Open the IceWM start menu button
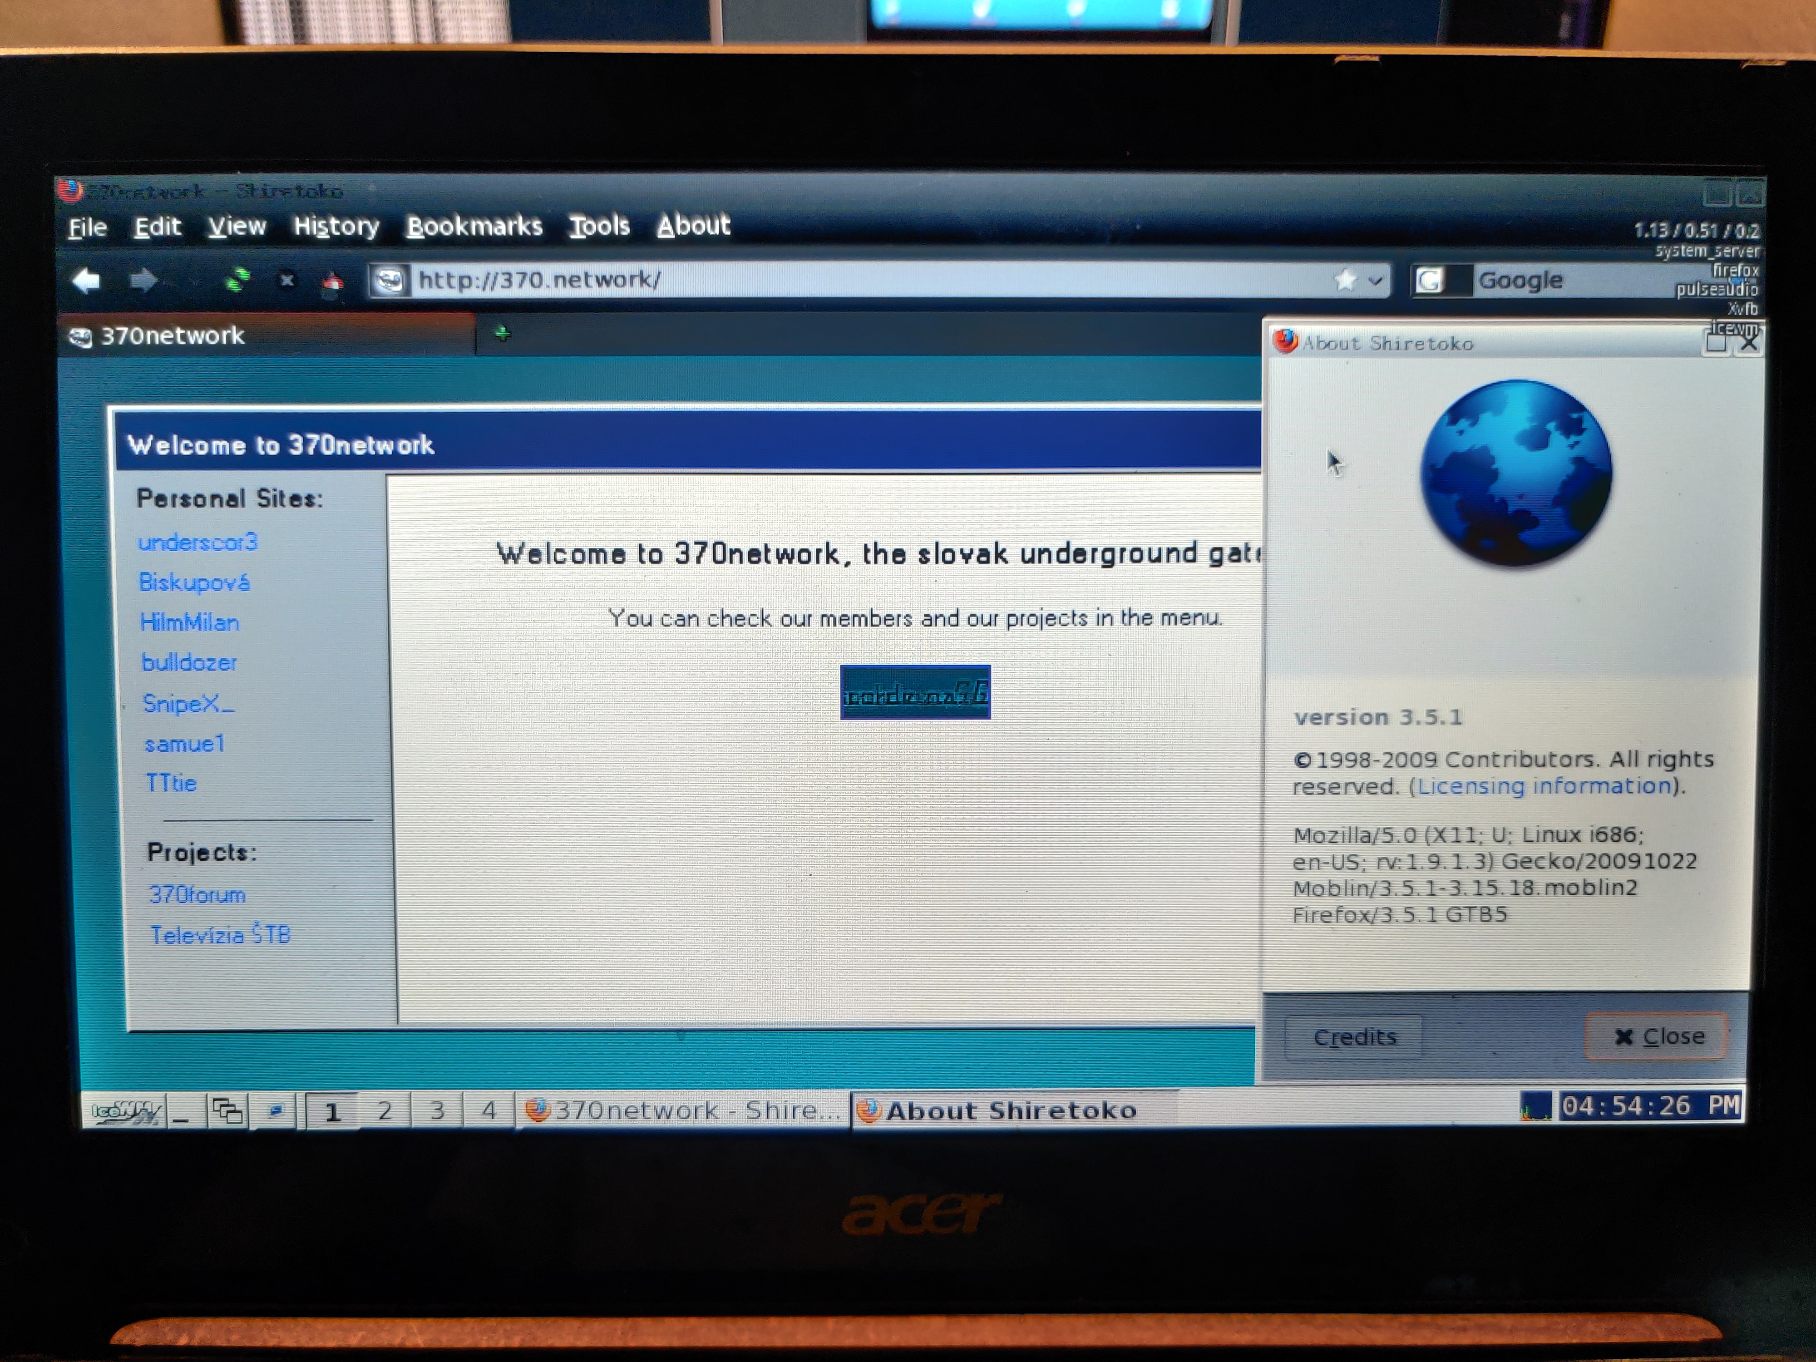 point(125,1111)
